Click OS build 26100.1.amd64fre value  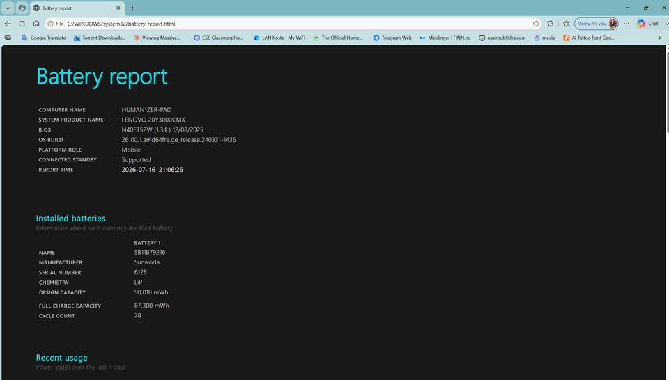[178, 140]
